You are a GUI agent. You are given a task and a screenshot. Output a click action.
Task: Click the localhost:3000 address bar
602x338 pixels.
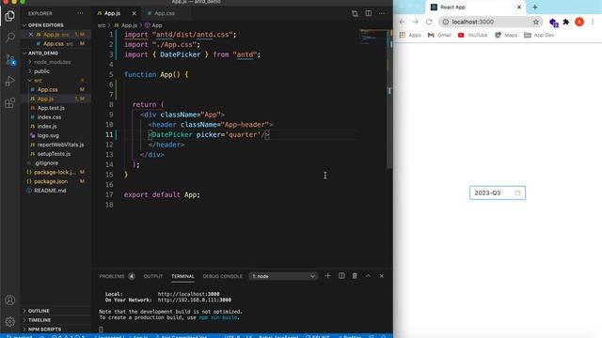pyautogui.click(x=490, y=22)
